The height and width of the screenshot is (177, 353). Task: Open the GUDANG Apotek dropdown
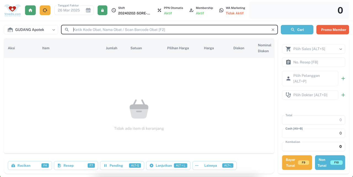click(31, 30)
